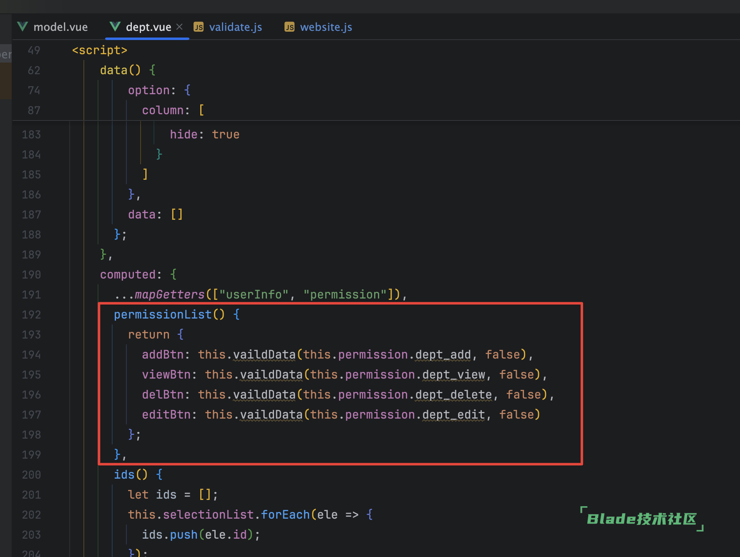Click permissionList() method name
This screenshot has height=557, width=740.
pos(163,314)
